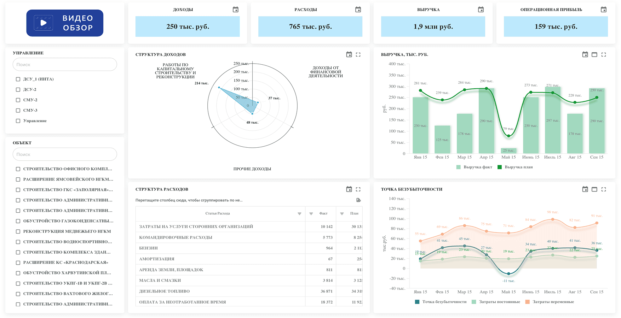Select the КОМАНДИРОВОЧНЫЕ РАСХОДЫ row
This screenshot has width=621, height=318.
(249, 237)
